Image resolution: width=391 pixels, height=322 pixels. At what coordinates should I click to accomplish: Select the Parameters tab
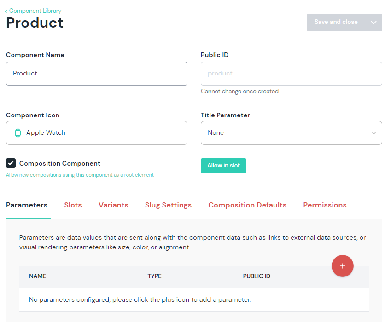pyautogui.click(x=27, y=205)
